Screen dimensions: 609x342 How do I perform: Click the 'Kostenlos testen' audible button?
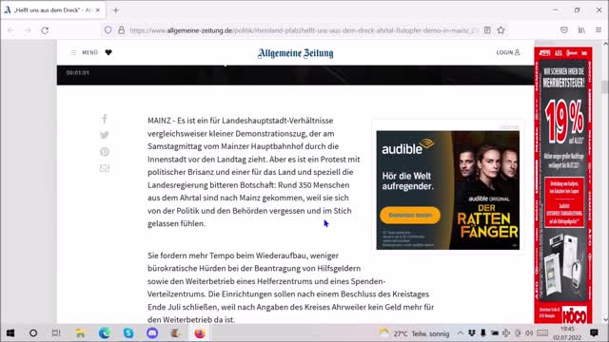[410, 216]
